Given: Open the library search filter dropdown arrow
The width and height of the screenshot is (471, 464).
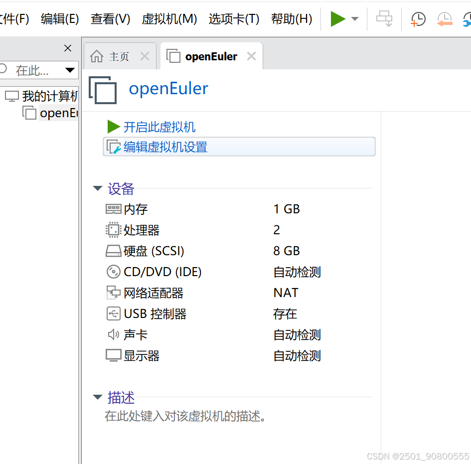Looking at the screenshot, I should point(70,70).
